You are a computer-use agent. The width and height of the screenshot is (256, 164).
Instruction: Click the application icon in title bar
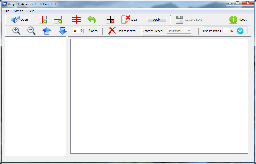[x=4, y=4]
